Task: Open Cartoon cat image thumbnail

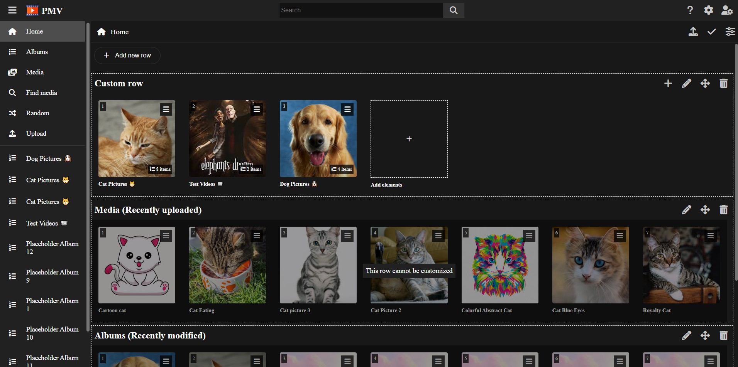Action: click(137, 265)
